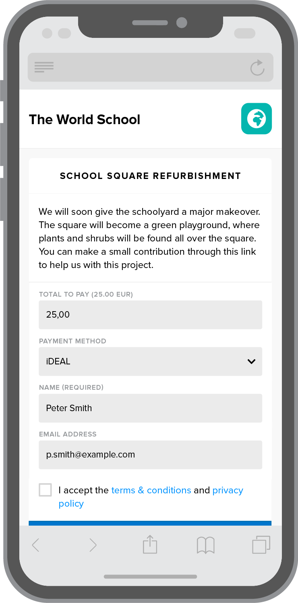
Task: Open the terms & conditions link
Action: point(151,490)
